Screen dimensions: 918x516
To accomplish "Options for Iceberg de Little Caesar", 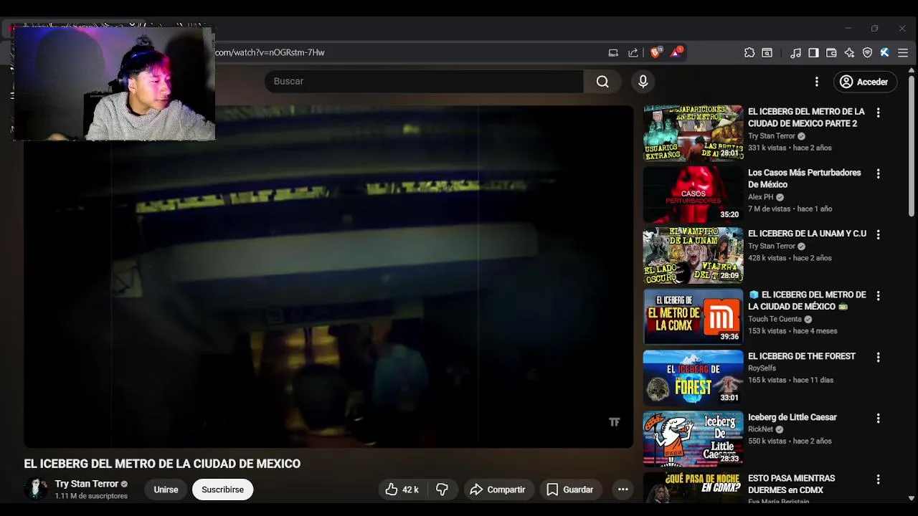I will pos(878,418).
